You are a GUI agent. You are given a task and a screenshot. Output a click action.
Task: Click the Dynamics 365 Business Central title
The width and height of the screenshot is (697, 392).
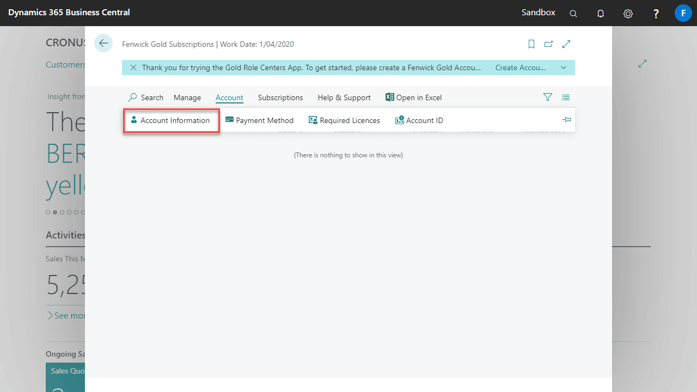tap(69, 12)
